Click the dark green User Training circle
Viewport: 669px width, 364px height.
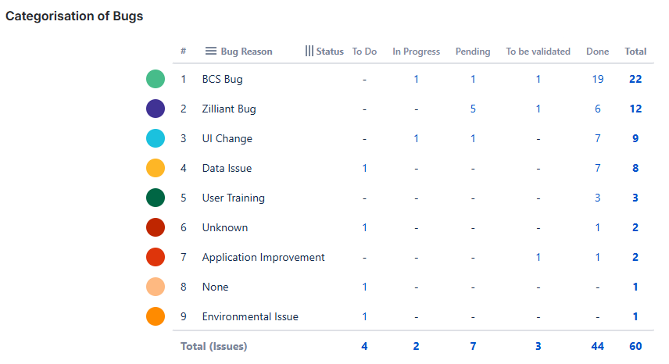(156, 198)
